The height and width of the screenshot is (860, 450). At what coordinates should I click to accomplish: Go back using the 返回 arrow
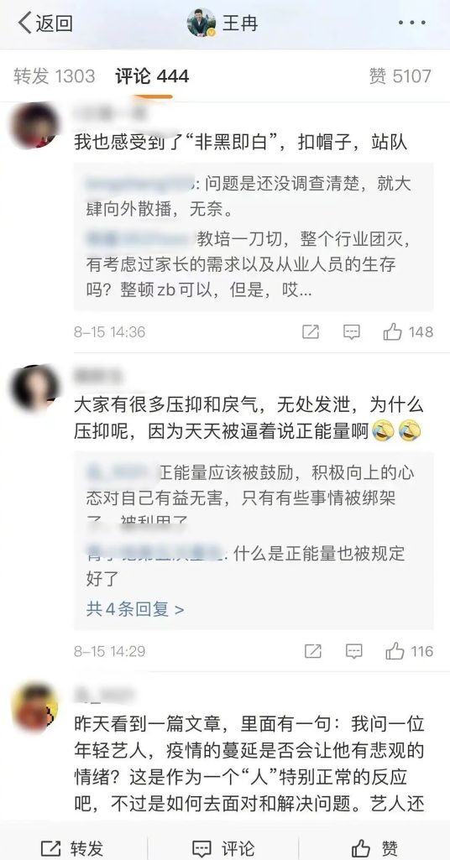(45, 23)
